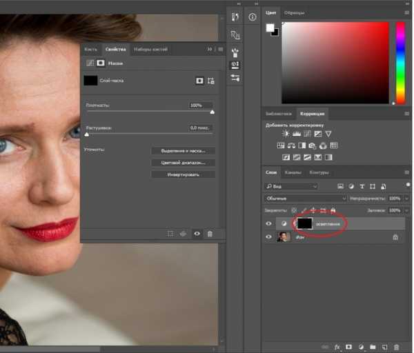Switch to the Образцы swatches tab
Image resolution: width=414 pixels, height=353 pixels.
tap(294, 12)
